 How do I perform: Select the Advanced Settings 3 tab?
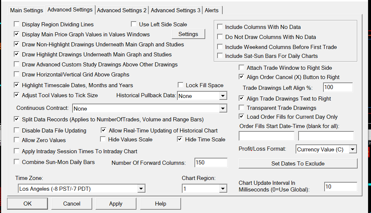click(x=175, y=10)
